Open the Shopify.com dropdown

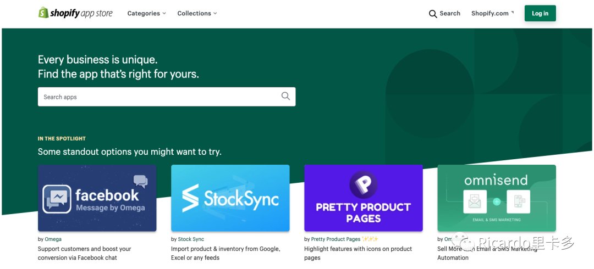(492, 13)
